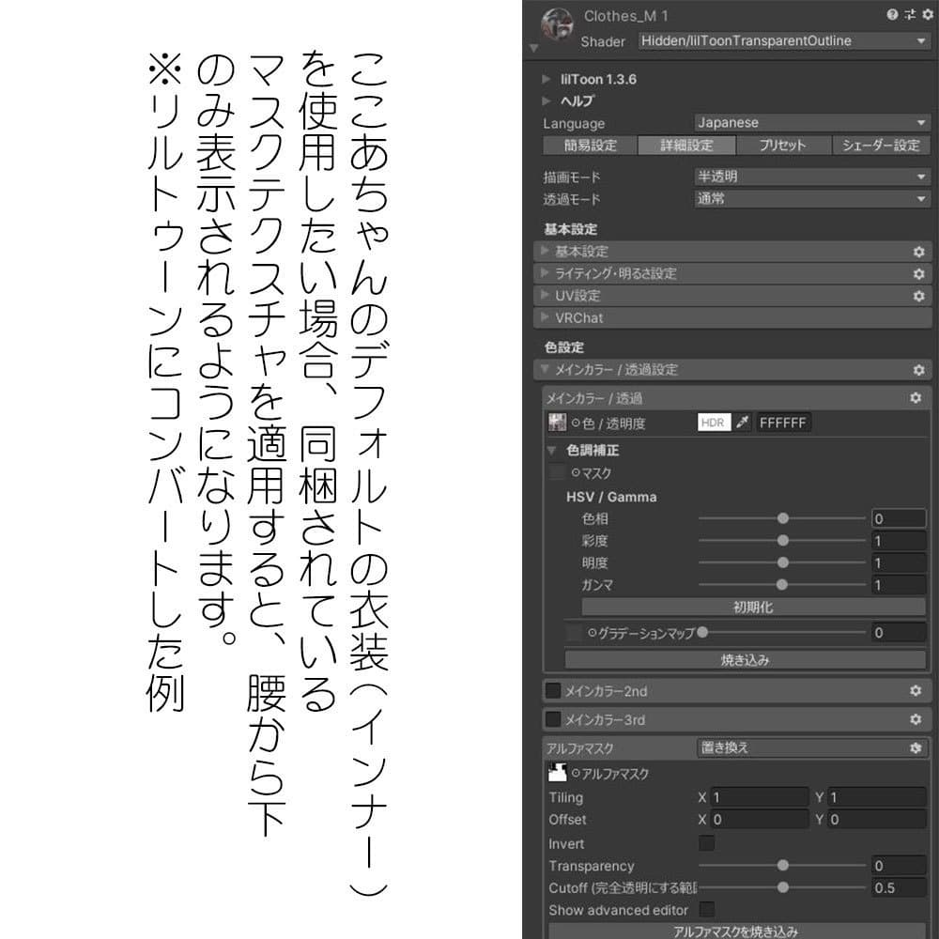Click the FFFFFF hex color field
Image resolution: width=939 pixels, height=939 pixels.
(783, 422)
